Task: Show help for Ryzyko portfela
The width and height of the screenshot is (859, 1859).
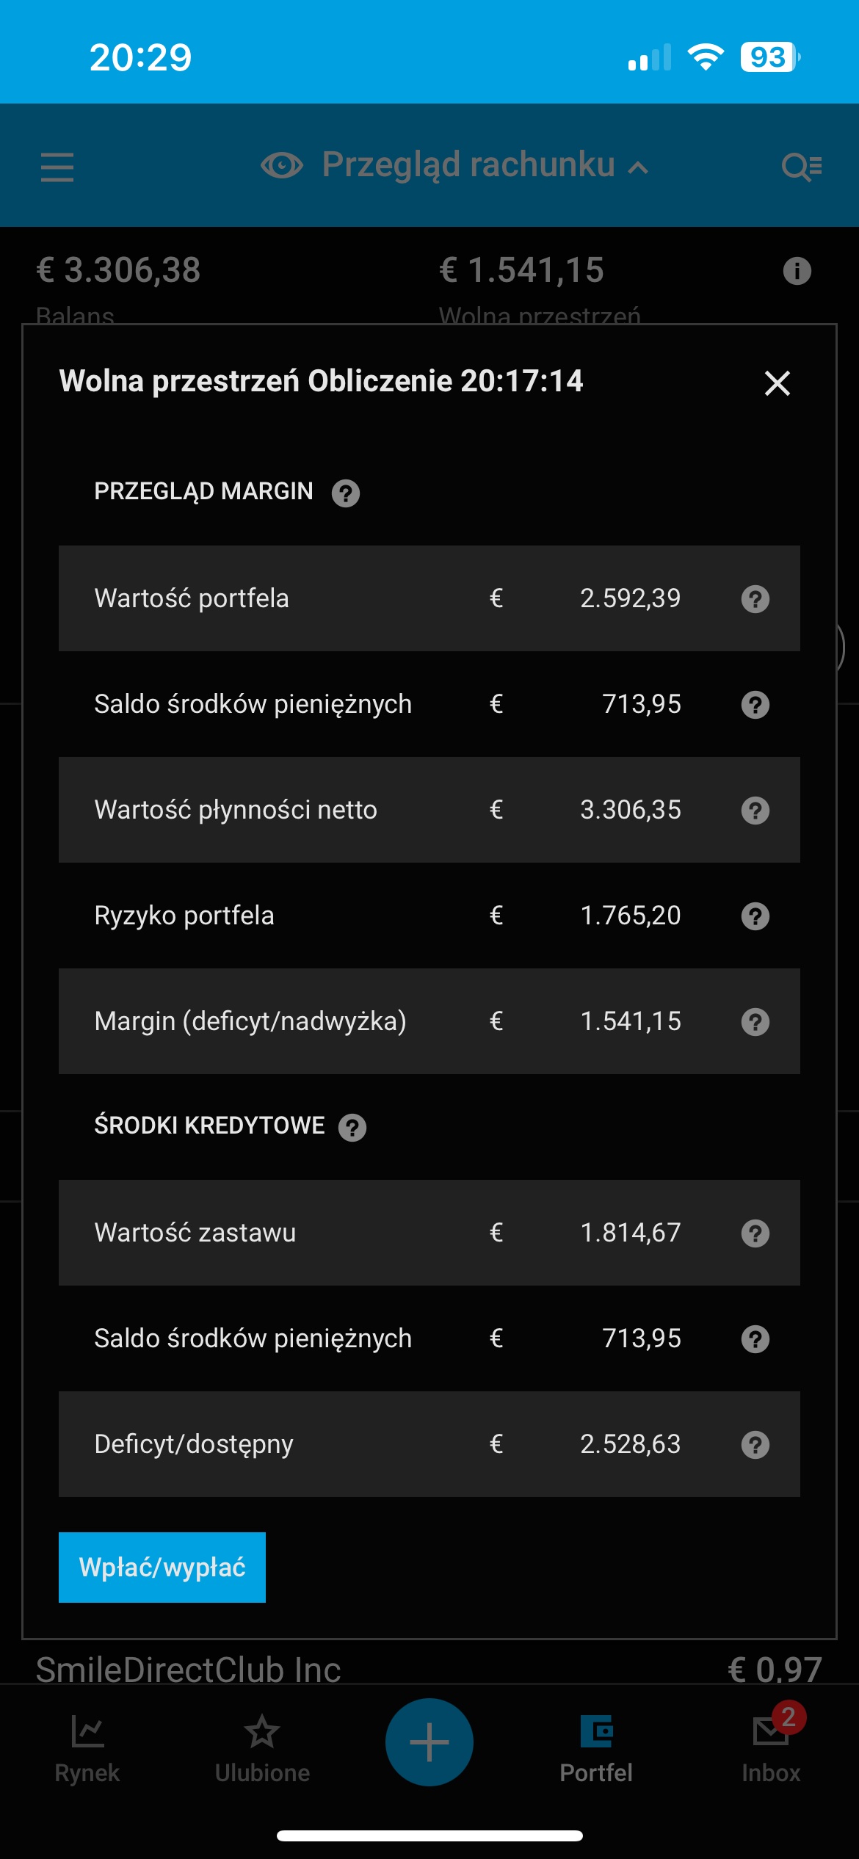Action: coord(755,916)
